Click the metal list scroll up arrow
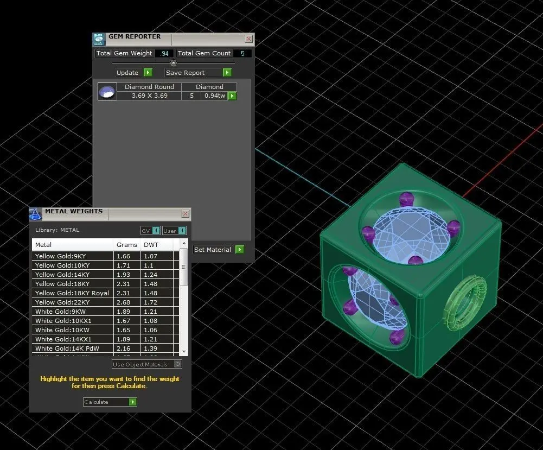The image size is (543, 450). [x=184, y=244]
